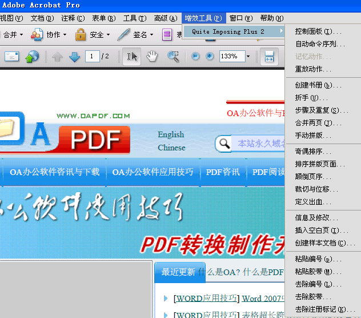Screen dimensions: 361x318
Task: Click the collaborate people icon
Action: 37,34
